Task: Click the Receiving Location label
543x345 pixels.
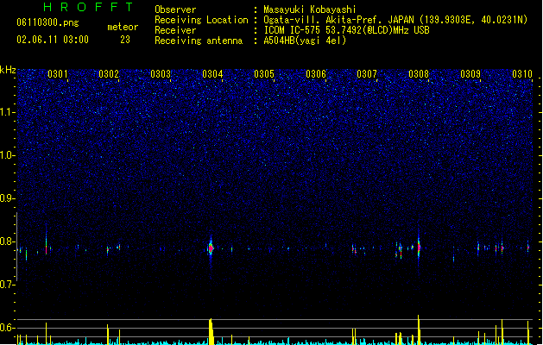Action: click(201, 20)
